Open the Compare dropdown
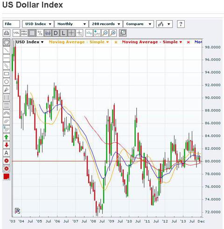This screenshot has height=229, width=224. (139, 24)
